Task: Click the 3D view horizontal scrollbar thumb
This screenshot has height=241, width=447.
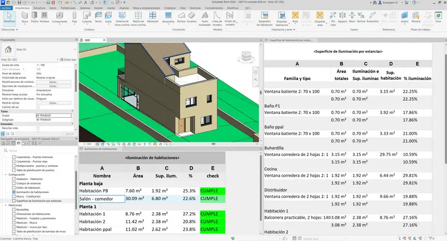Action: 213,144
